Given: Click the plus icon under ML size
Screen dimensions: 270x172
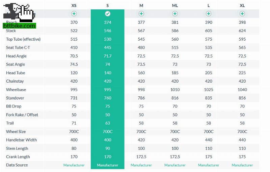Looking at the screenshot, I should point(175,14).
